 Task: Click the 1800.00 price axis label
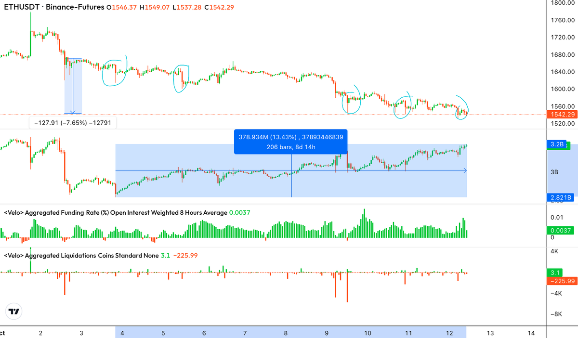563,3
